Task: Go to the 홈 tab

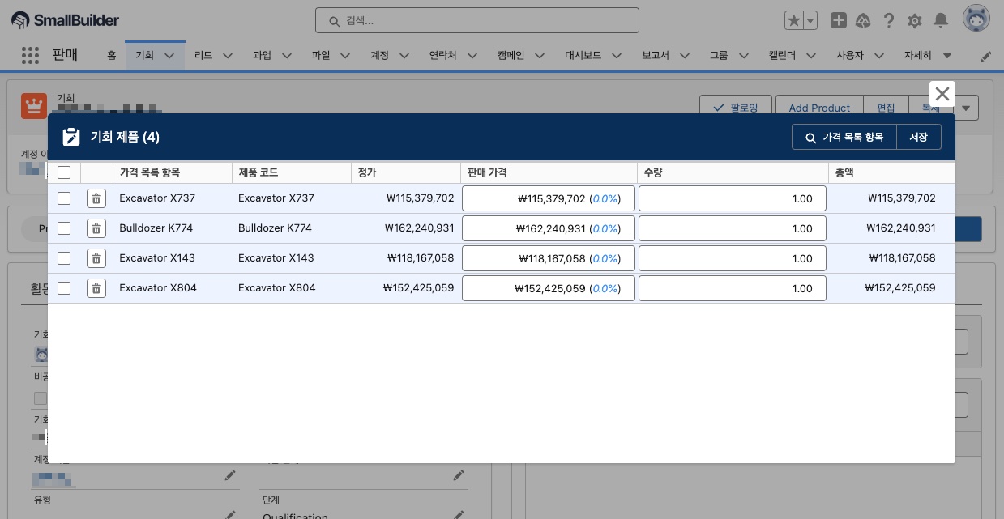Action: (x=112, y=56)
